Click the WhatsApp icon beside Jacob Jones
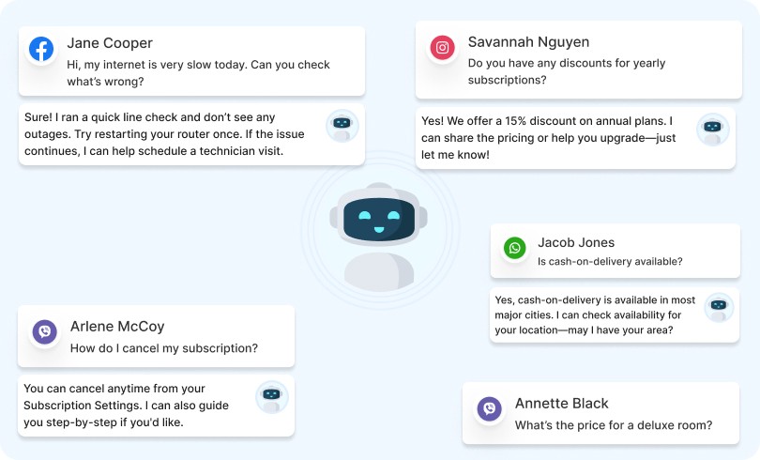Image resolution: width=760 pixels, height=460 pixels. tap(514, 248)
